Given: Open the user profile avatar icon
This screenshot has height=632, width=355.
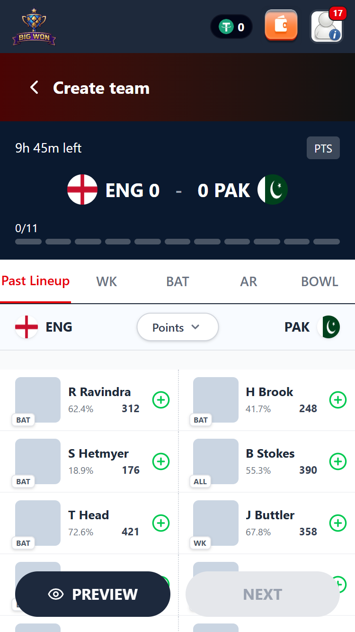Looking at the screenshot, I should pyautogui.click(x=326, y=27).
